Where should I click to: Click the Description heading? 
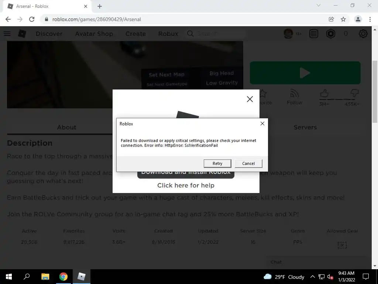30,143
